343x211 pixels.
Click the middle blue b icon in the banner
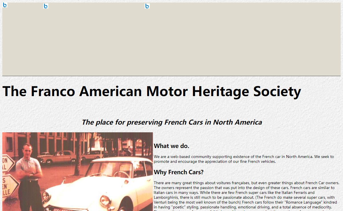[x=46, y=6]
